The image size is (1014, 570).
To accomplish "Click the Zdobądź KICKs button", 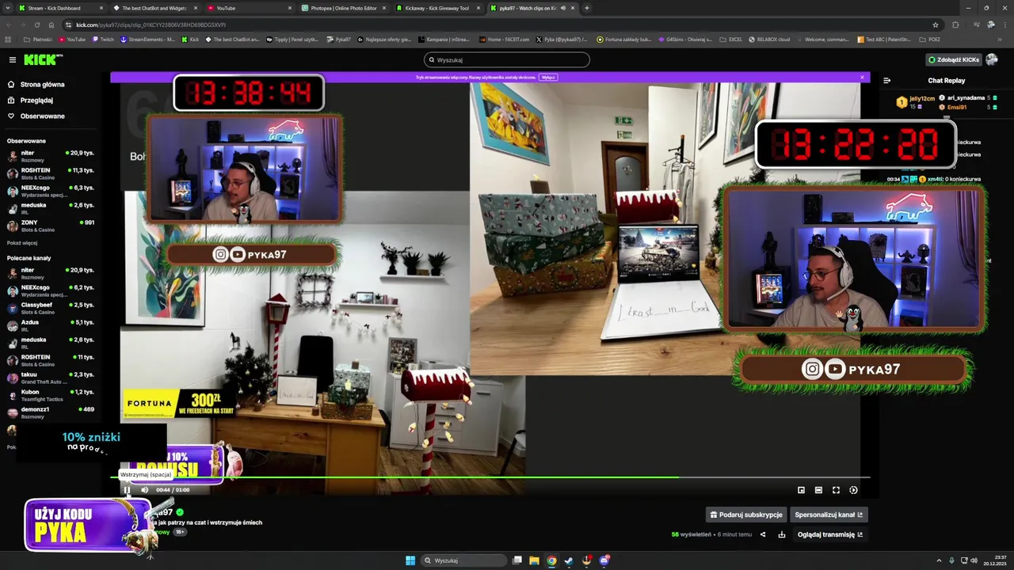I will tap(954, 59).
